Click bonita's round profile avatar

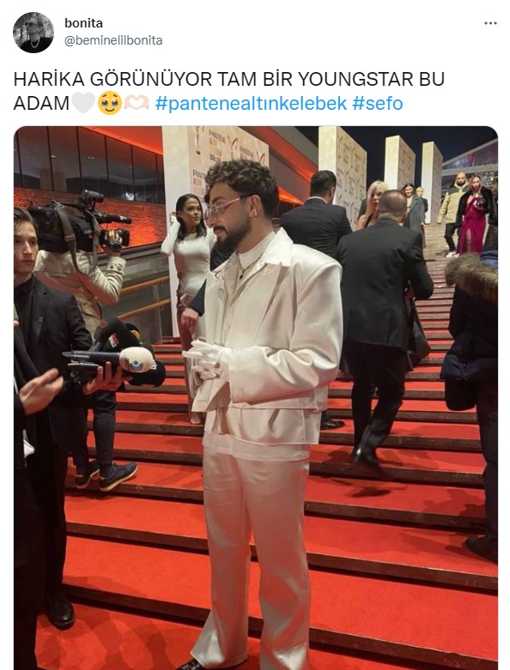(x=33, y=33)
